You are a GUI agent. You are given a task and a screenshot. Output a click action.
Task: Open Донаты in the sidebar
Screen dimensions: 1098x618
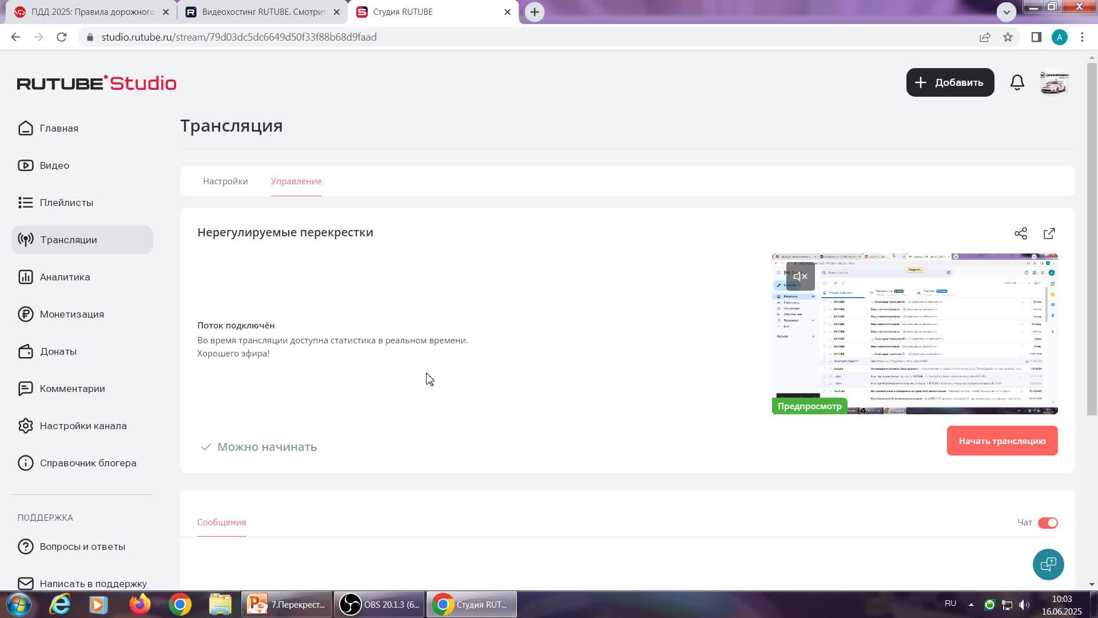(58, 351)
